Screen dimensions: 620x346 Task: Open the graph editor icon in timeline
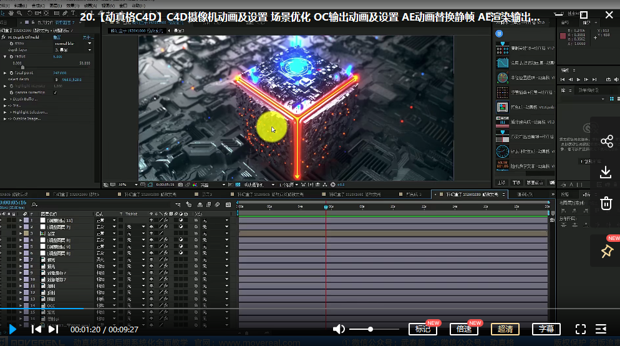(x=228, y=204)
